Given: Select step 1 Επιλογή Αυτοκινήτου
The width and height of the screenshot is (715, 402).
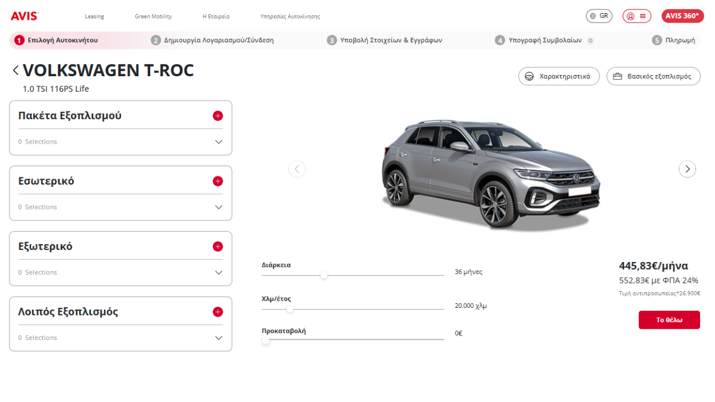Looking at the screenshot, I should click(57, 40).
